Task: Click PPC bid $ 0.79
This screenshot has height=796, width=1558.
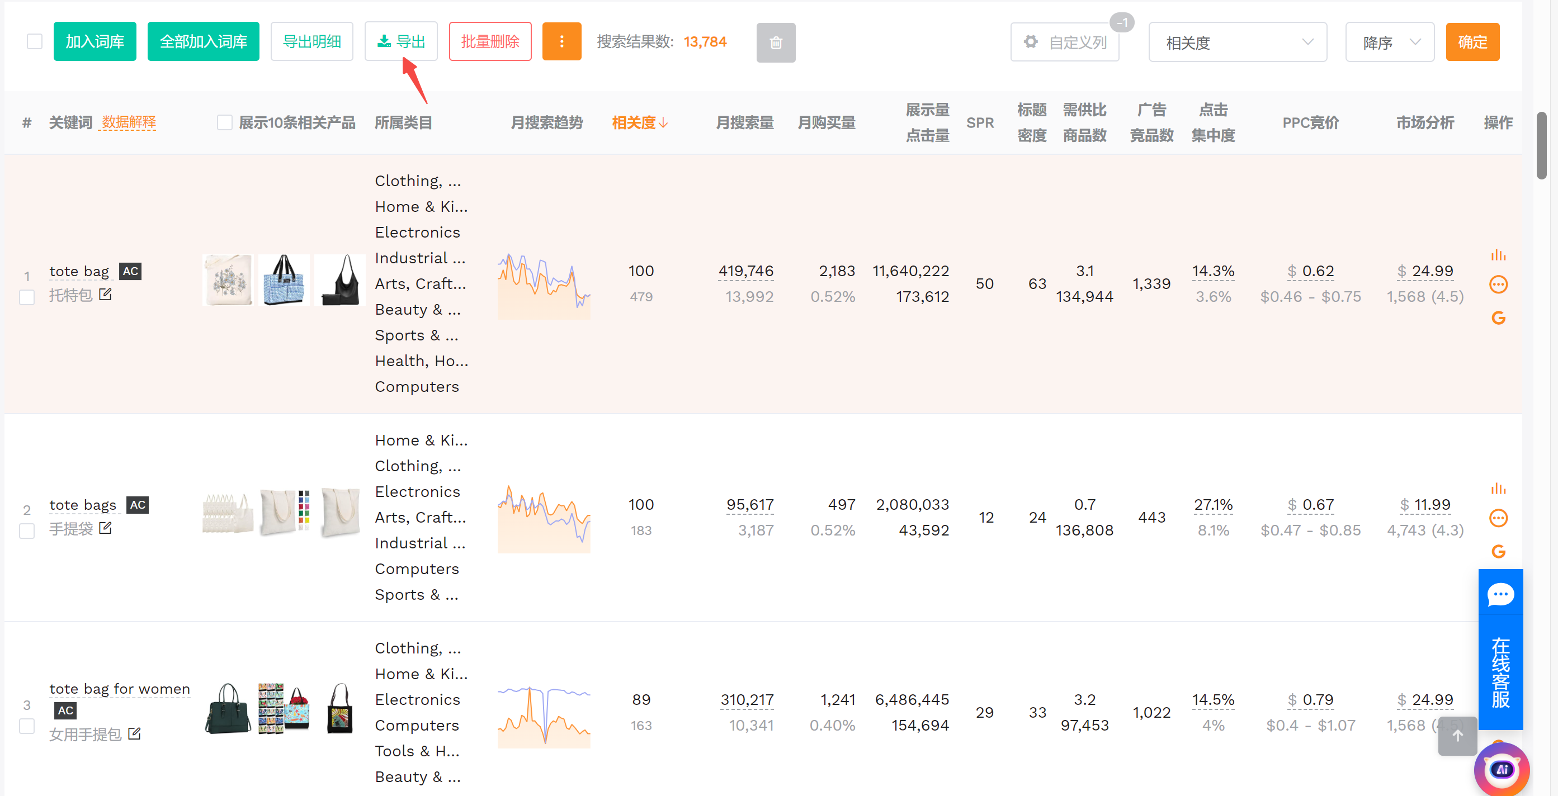Action: click(x=1310, y=700)
